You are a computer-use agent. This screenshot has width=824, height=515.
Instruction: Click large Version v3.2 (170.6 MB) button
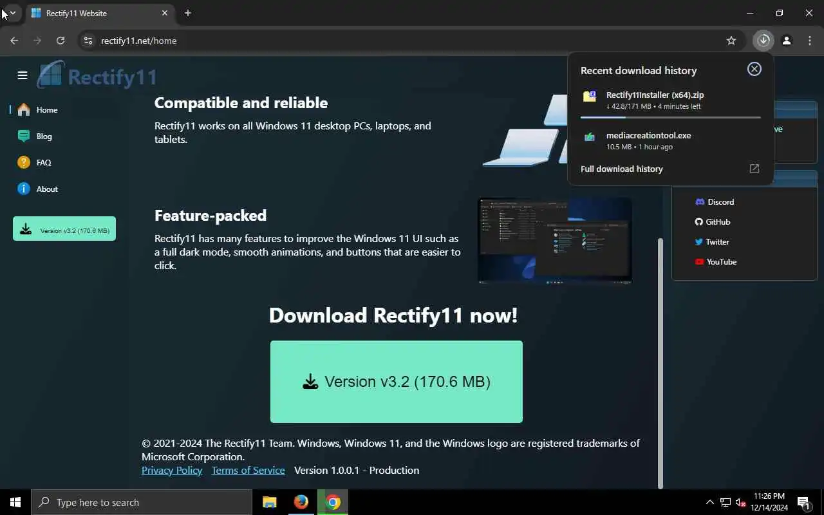point(397,382)
